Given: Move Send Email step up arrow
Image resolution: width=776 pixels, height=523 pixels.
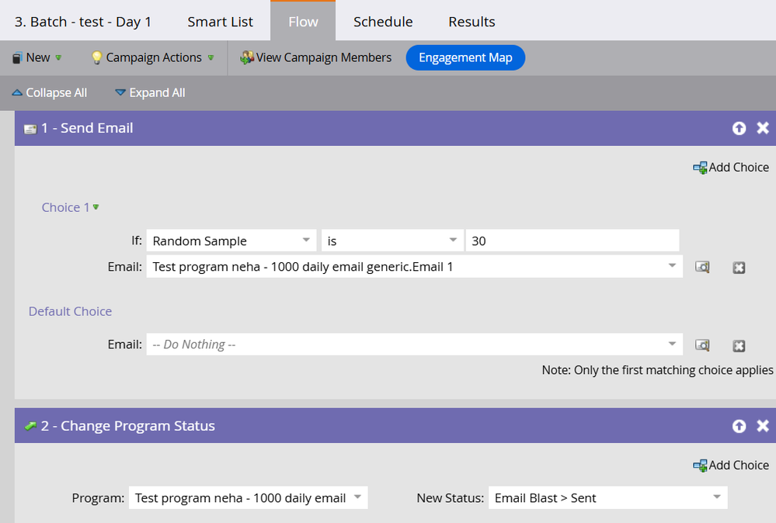Looking at the screenshot, I should 739,128.
